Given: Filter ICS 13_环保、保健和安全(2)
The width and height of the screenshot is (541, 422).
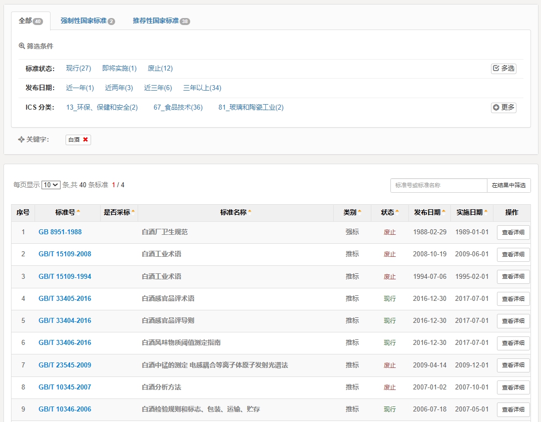Looking at the screenshot, I should [102, 107].
